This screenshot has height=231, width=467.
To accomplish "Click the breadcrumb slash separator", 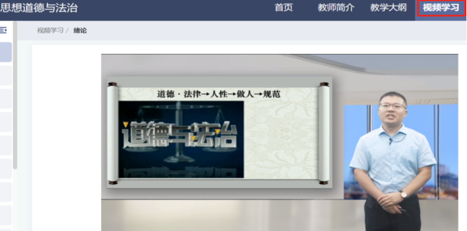I will tap(67, 30).
